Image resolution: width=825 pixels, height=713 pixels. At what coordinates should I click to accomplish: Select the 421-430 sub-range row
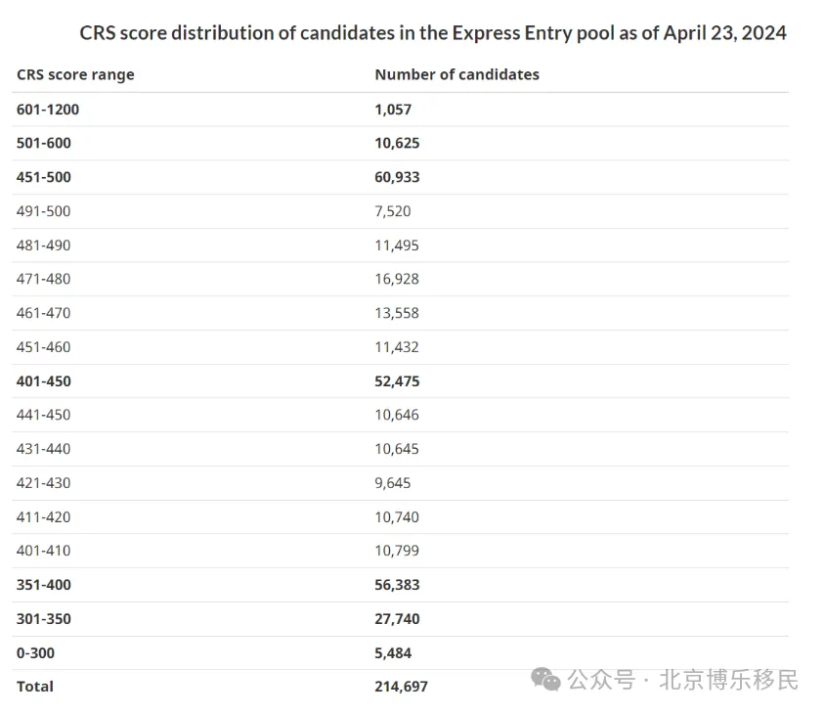[x=400, y=483]
